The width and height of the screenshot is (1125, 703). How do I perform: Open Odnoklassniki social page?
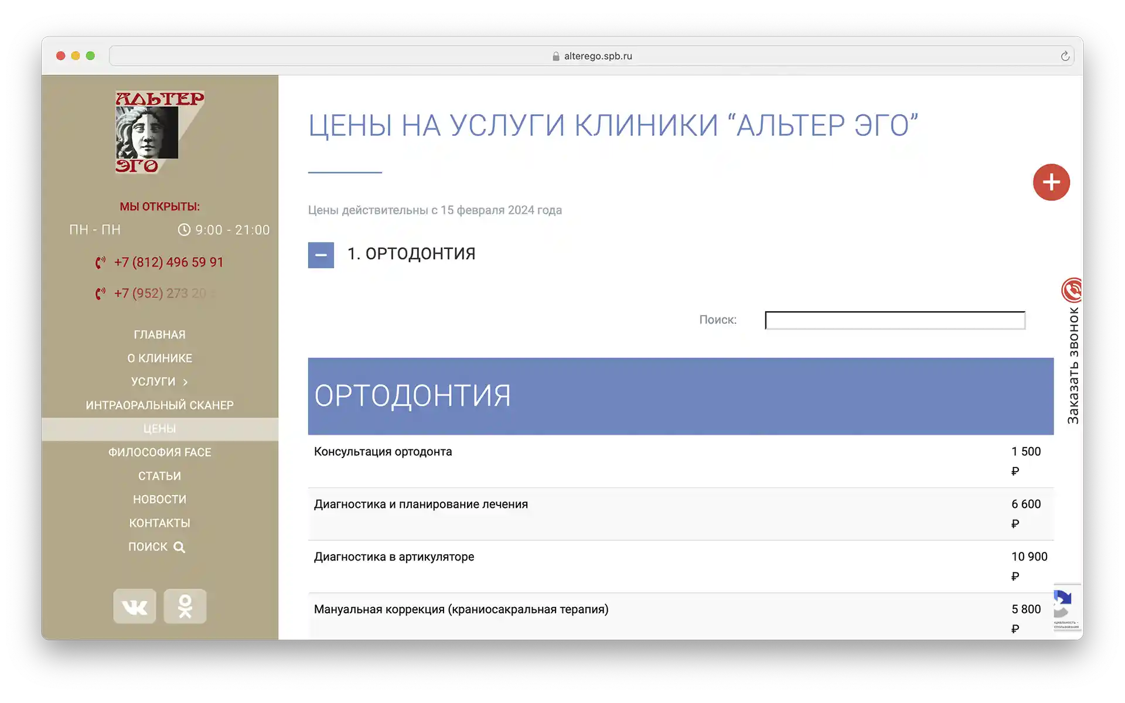tap(185, 606)
